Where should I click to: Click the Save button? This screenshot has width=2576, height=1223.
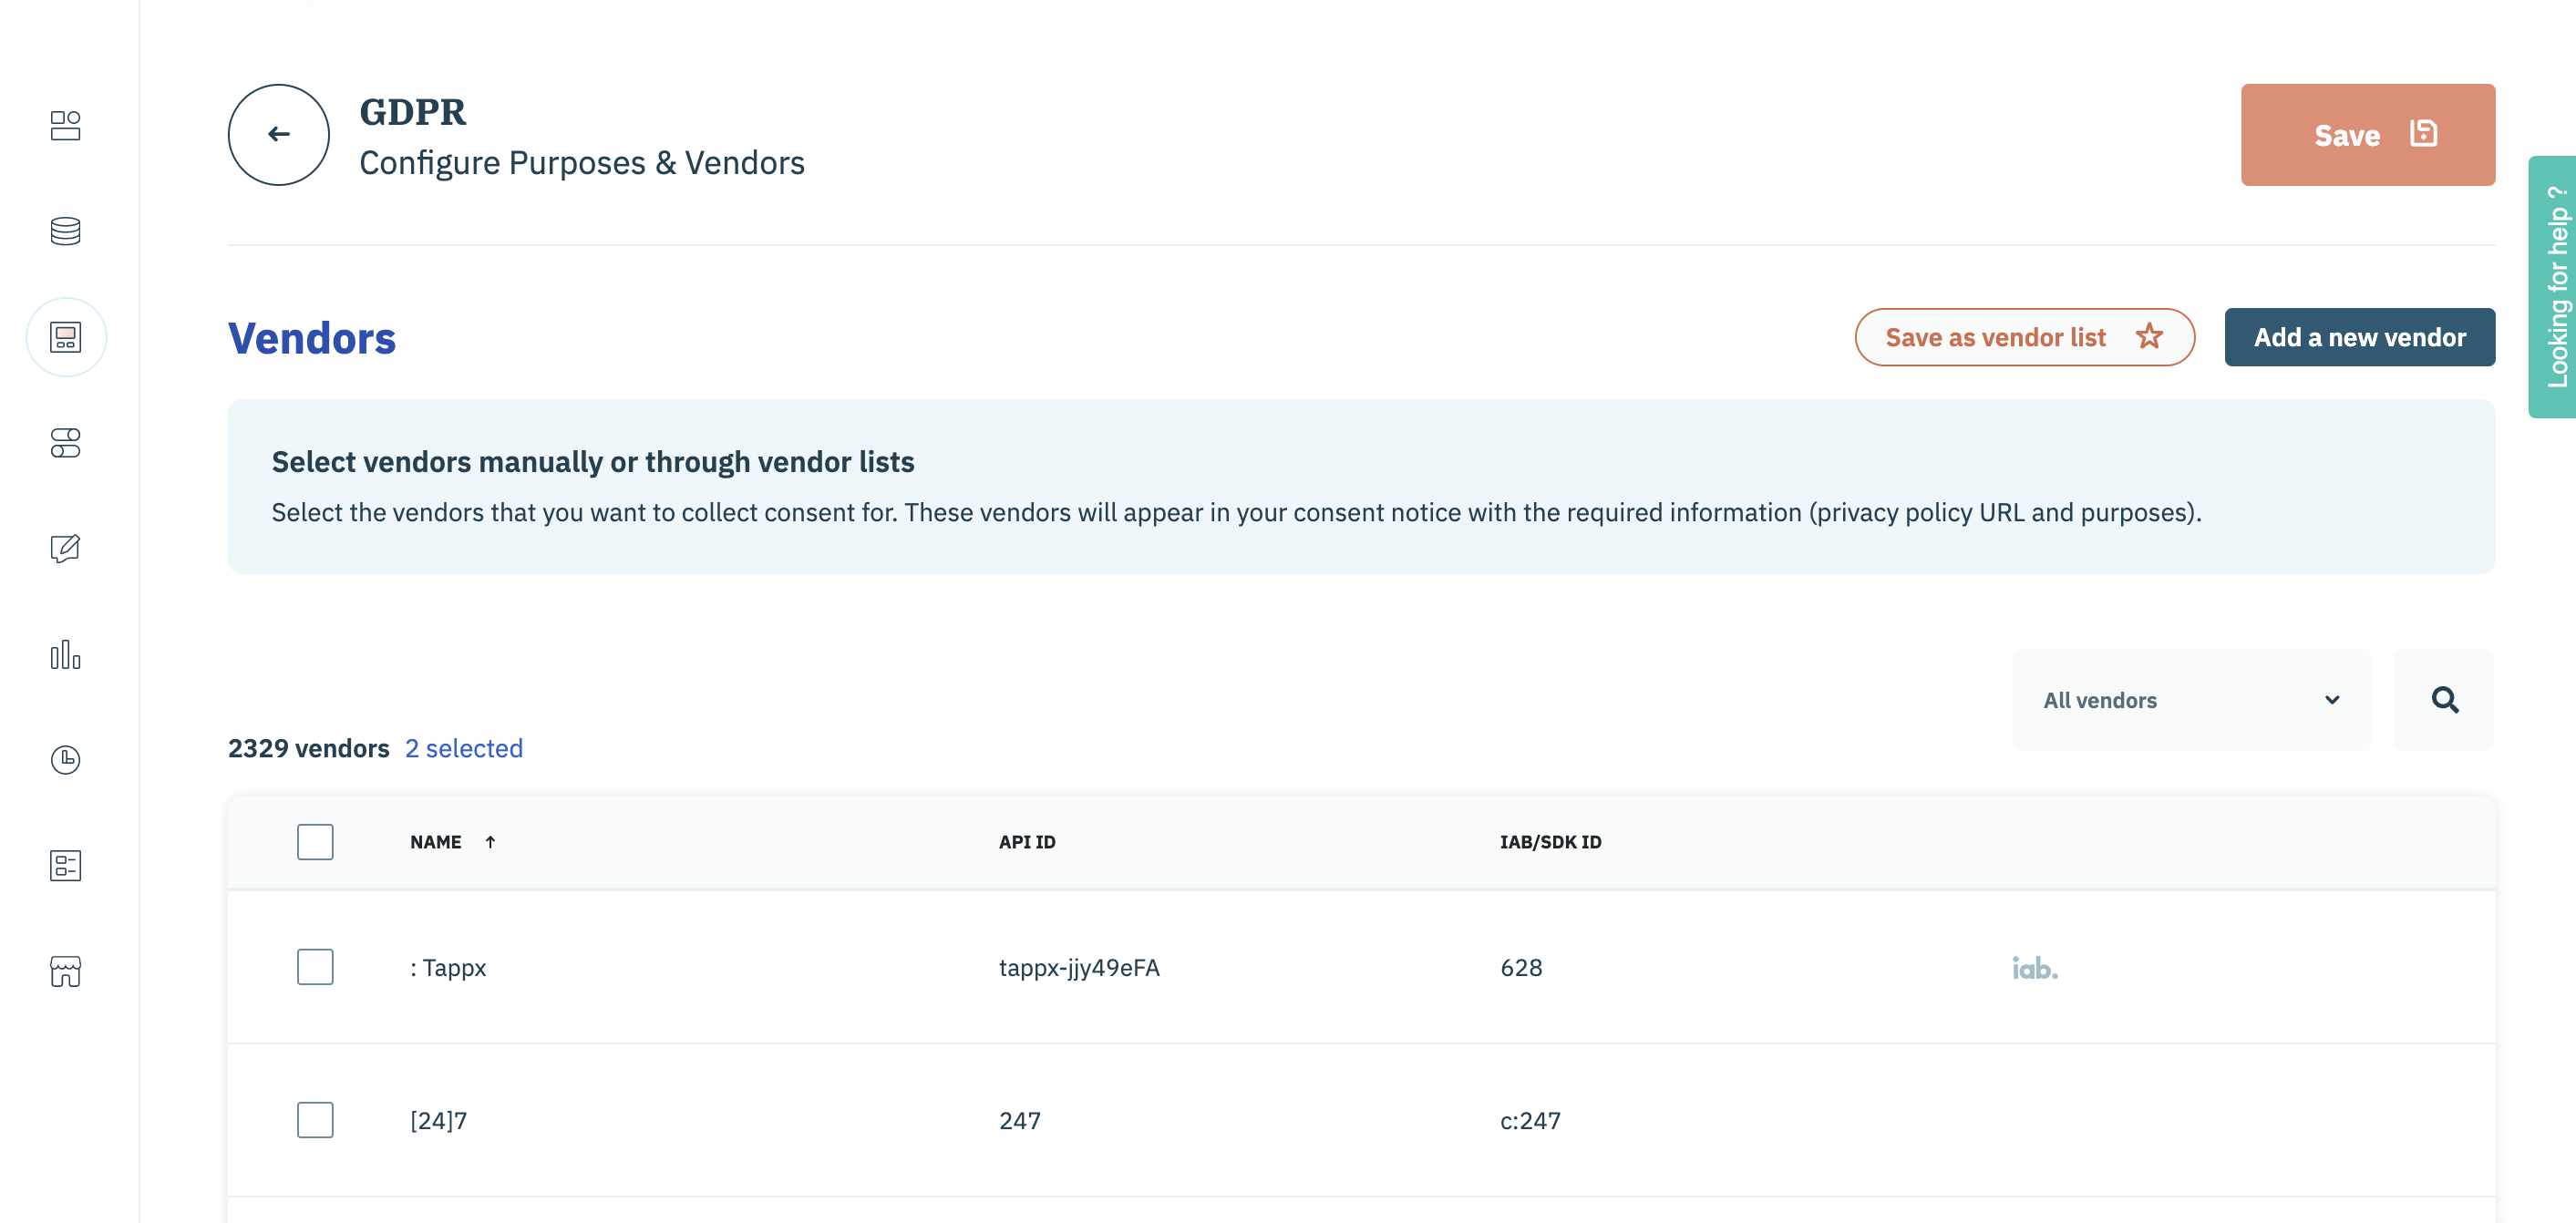coord(2367,135)
